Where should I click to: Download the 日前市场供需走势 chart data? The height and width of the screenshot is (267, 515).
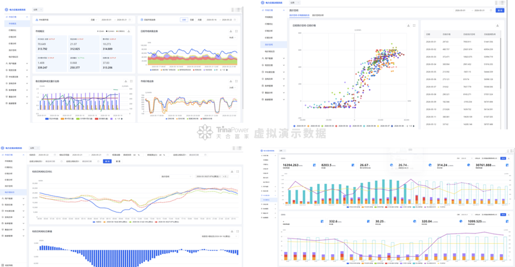[231, 31]
